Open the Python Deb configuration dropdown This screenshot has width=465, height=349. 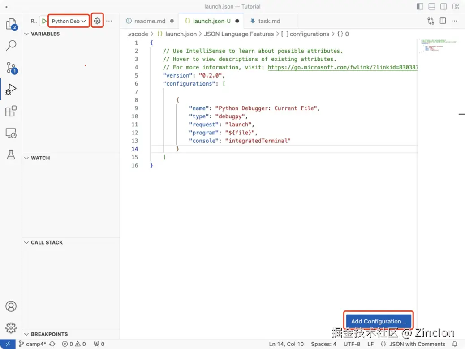coord(69,21)
